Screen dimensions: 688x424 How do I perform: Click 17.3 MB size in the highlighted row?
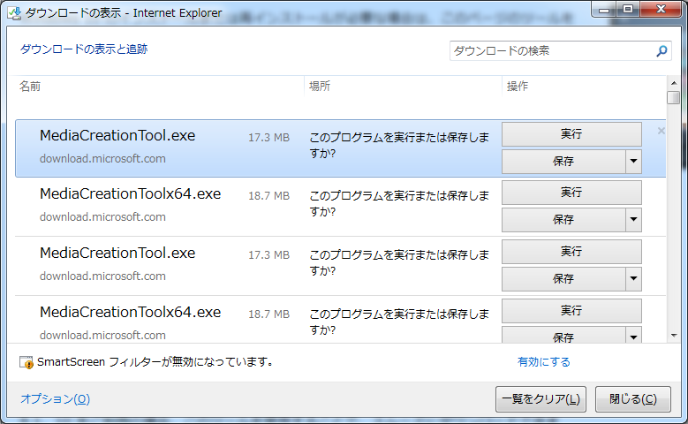[x=269, y=138]
